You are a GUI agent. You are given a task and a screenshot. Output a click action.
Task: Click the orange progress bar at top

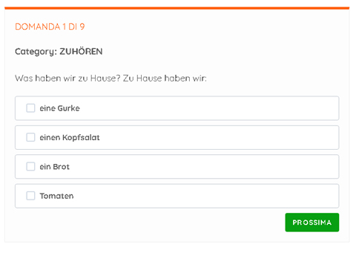(177, 8)
